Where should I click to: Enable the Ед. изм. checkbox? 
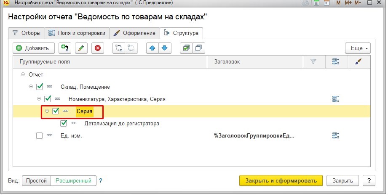point(40,136)
